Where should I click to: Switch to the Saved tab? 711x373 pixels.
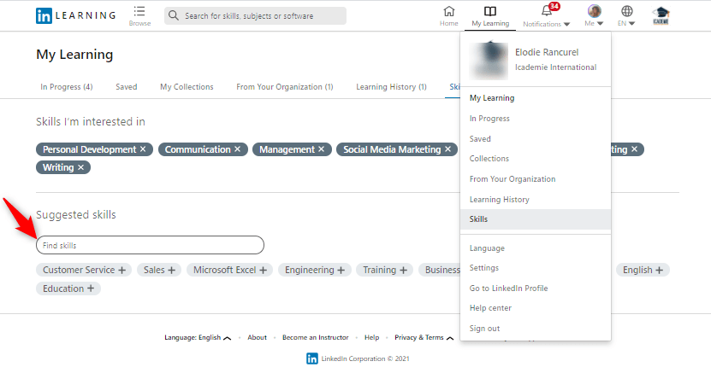(x=126, y=87)
